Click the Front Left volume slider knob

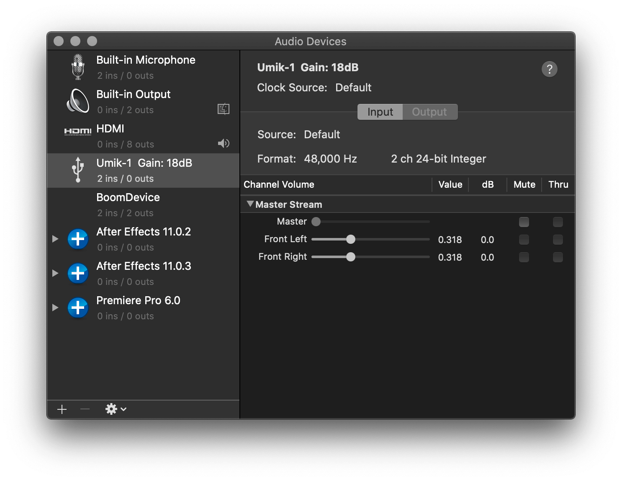click(351, 239)
